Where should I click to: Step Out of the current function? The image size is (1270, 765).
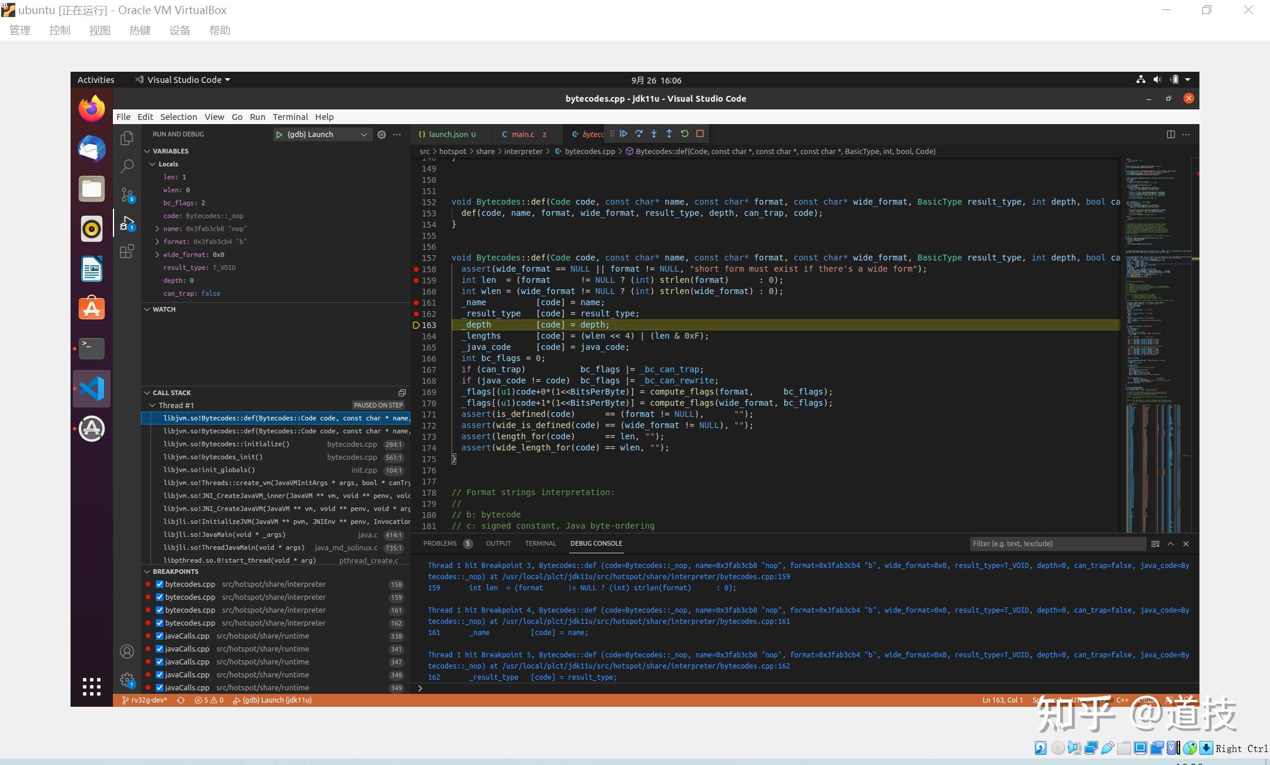click(669, 134)
